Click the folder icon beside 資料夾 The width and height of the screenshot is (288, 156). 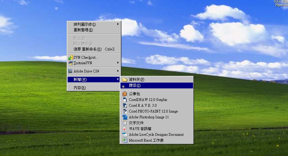coord(125,80)
